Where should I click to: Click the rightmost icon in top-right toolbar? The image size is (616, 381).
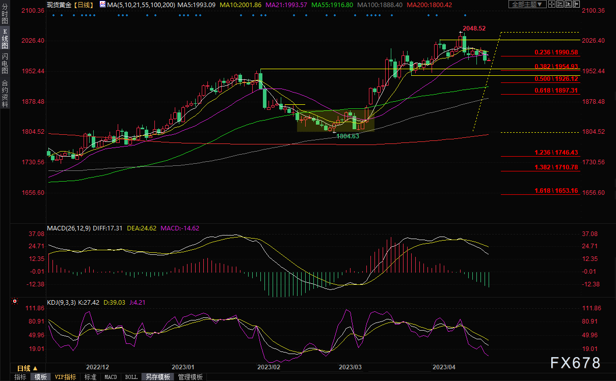pos(576,4)
